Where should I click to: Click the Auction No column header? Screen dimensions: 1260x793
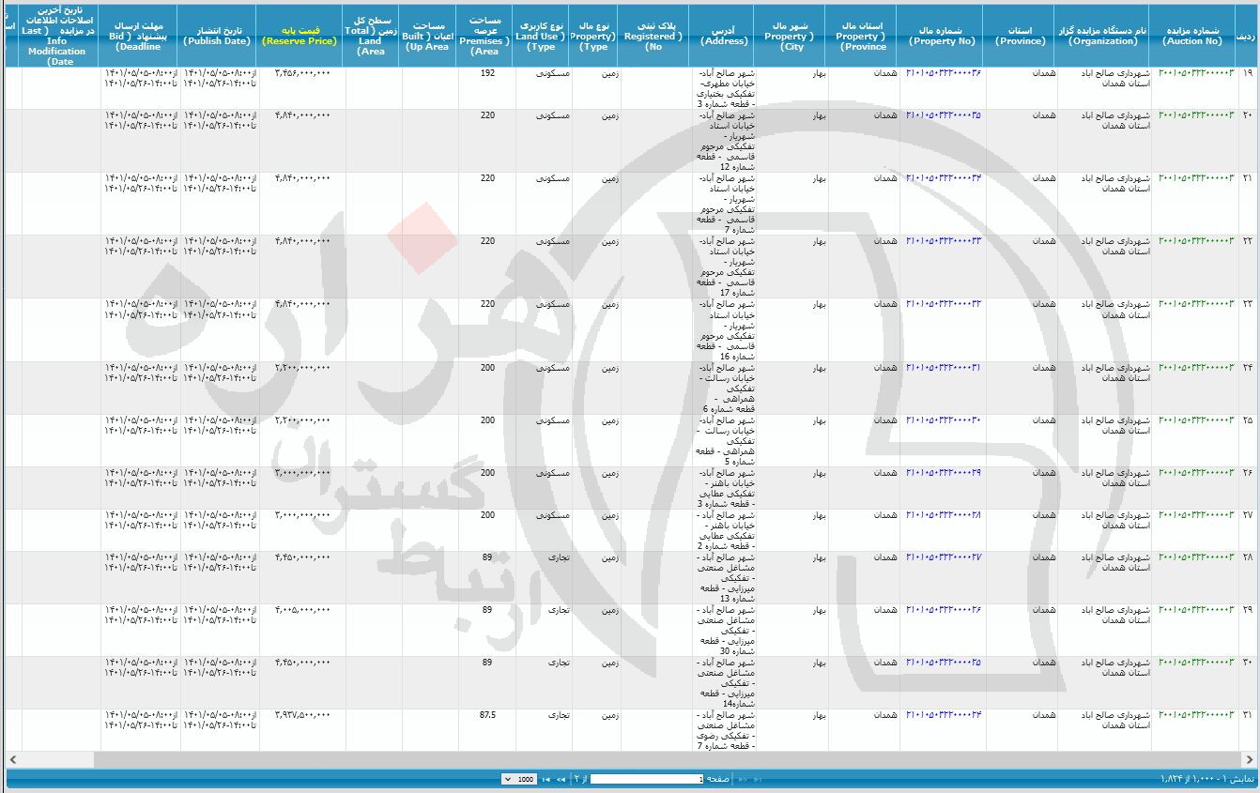pyautogui.click(x=1191, y=36)
